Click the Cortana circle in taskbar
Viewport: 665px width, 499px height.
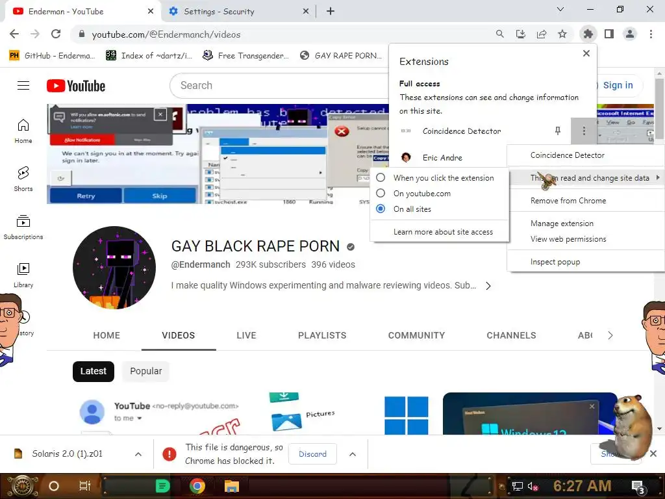pyautogui.click(x=54, y=486)
